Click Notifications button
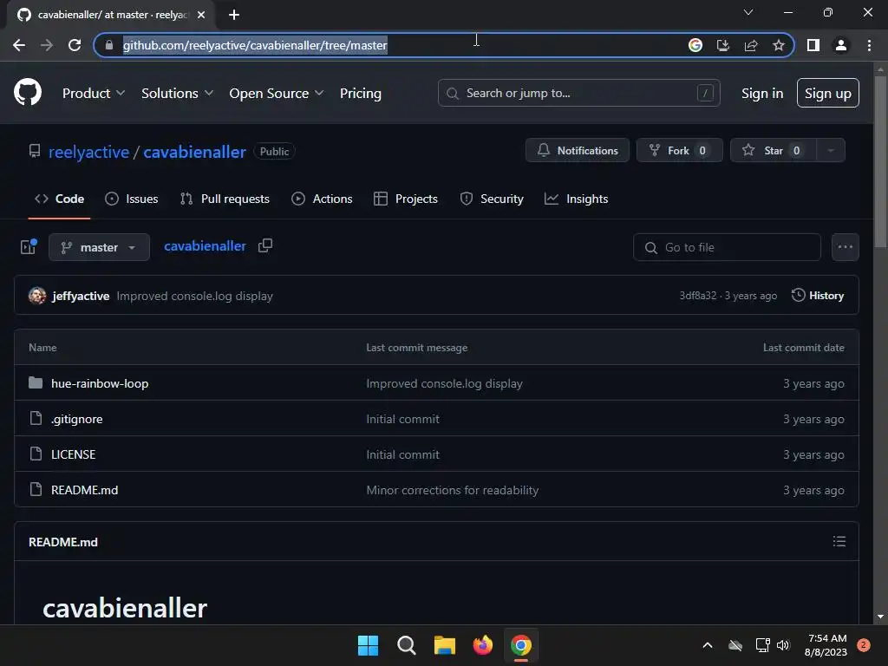888x666 pixels. [x=577, y=151]
